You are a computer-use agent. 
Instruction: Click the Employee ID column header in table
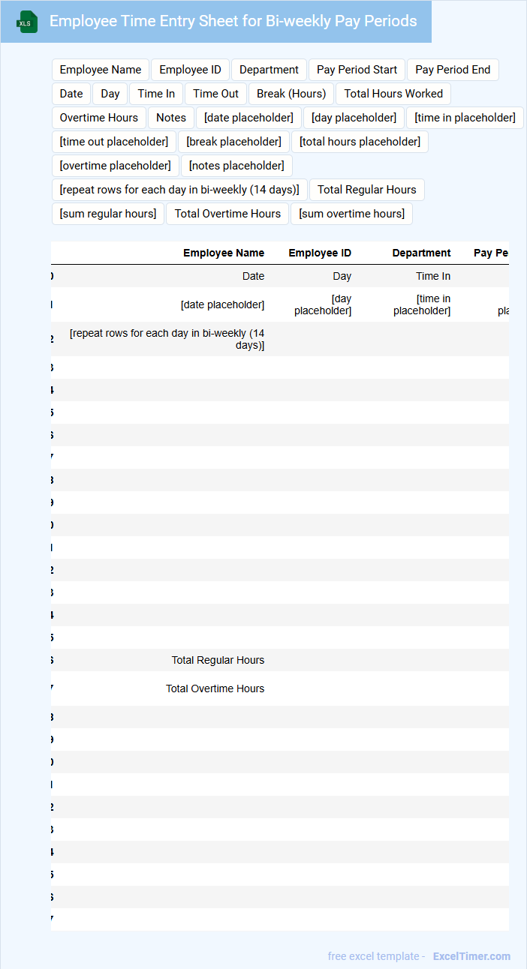(320, 253)
